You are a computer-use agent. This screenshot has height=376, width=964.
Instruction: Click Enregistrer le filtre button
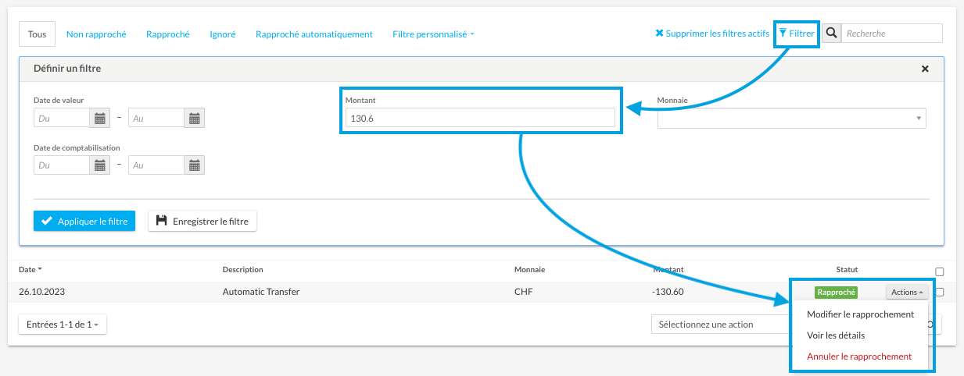pos(202,221)
